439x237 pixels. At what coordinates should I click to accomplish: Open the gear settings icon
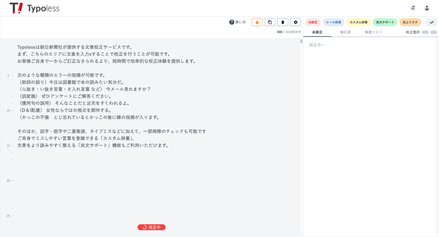pyautogui.click(x=295, y=22)
